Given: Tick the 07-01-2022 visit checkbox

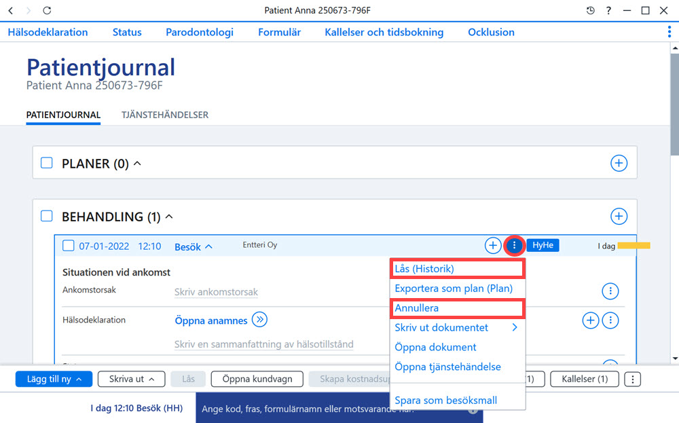Looking at the screenshot, I should (x=69, y=246).
